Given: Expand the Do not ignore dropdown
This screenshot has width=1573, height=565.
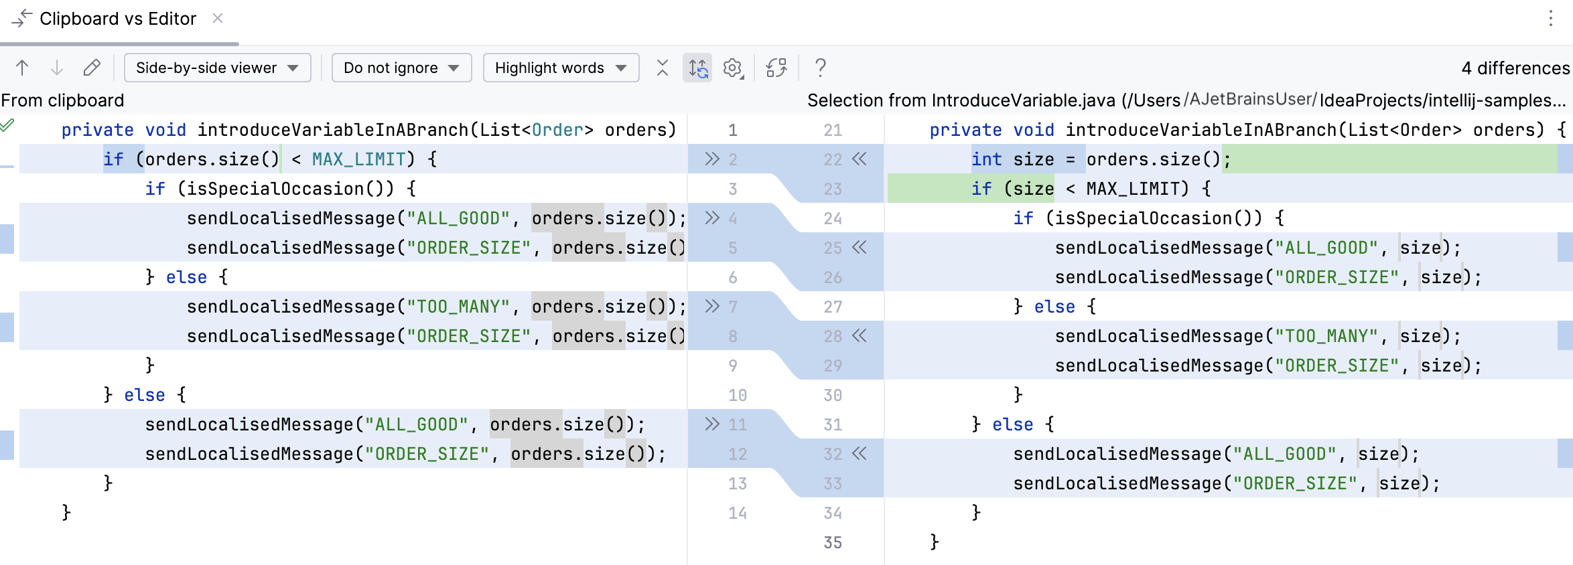Looking at the screenshot, I should (x=401, y=68).
